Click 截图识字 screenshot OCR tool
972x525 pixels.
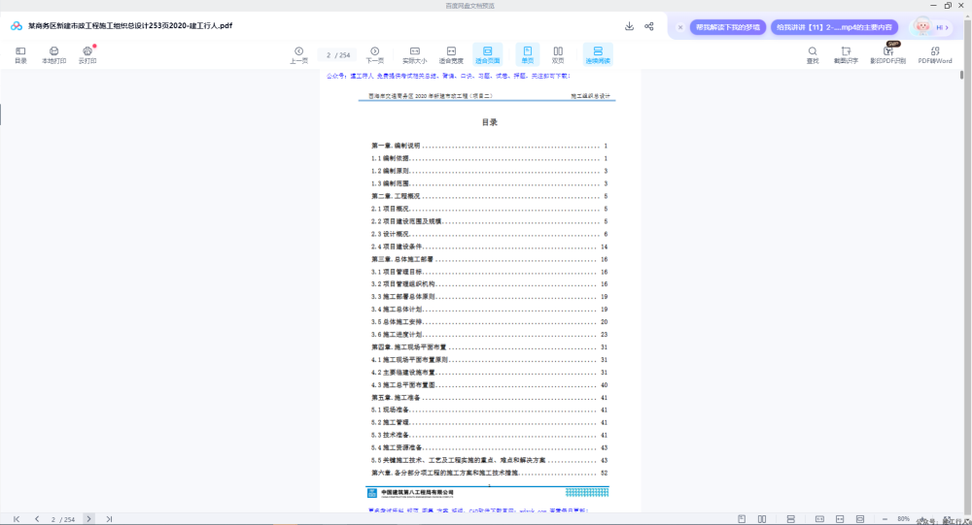coord(847,55)
